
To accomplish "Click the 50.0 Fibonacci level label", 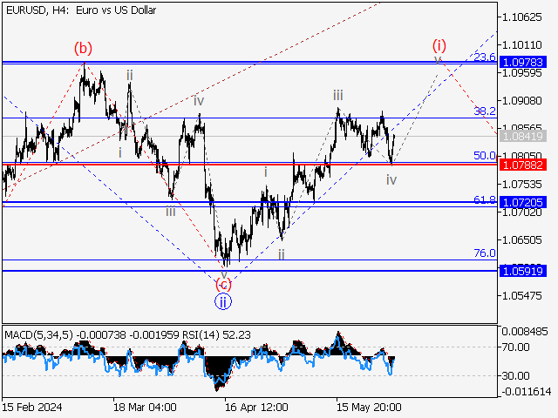I will tap(485, 155).
